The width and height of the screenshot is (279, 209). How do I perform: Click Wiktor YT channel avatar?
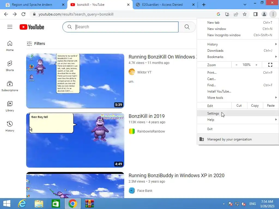pos(132,72)
